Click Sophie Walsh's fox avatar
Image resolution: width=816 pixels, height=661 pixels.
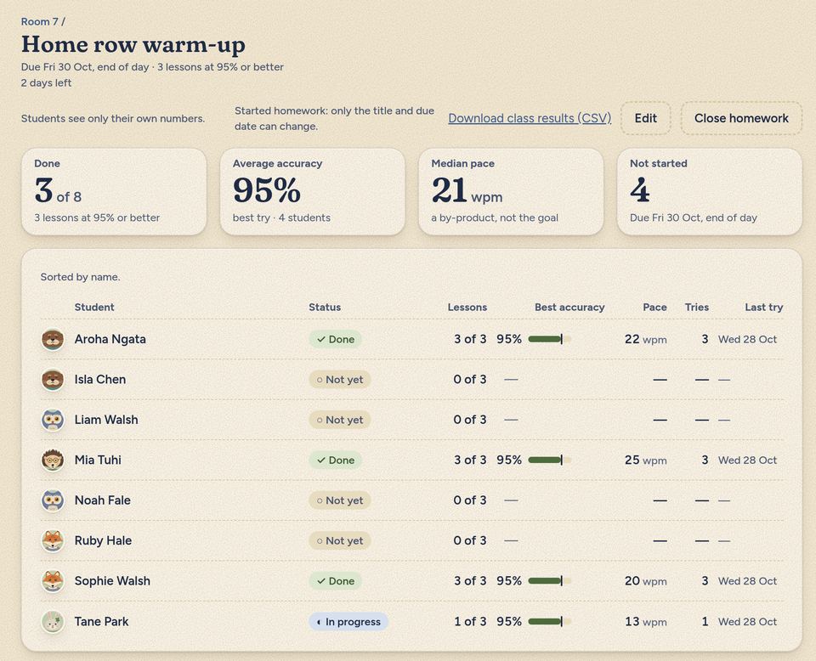click(x=53, y=581)
